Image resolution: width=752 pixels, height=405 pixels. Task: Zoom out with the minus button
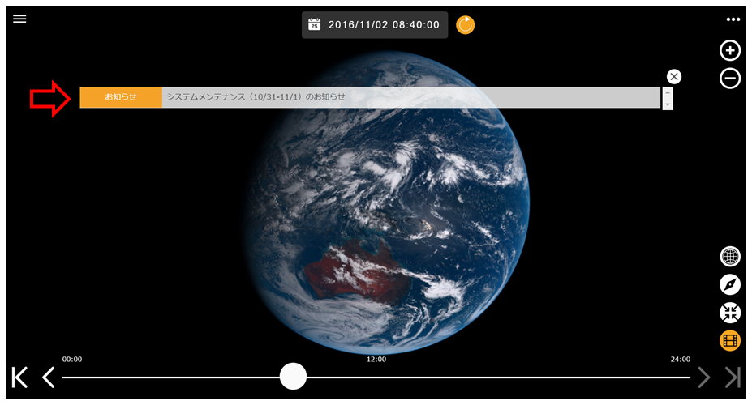[730, 79]
